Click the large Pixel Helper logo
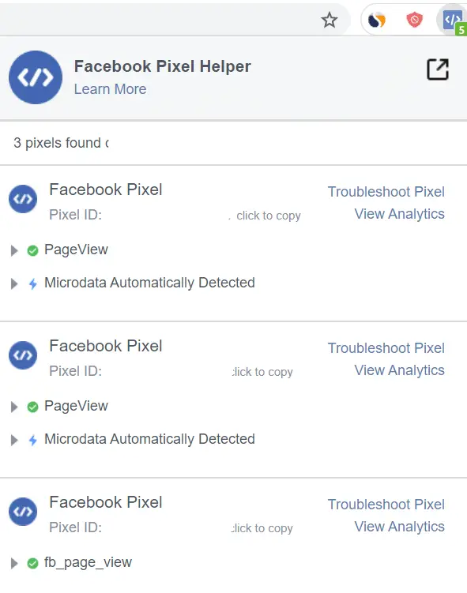 click(x=36, y=77)
